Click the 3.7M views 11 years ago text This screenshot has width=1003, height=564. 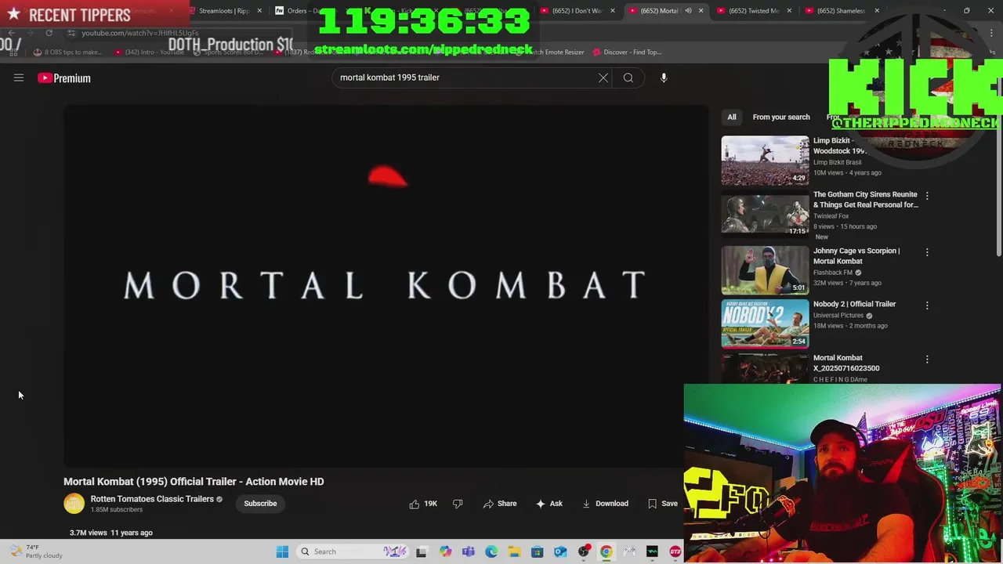coord(110,533)
